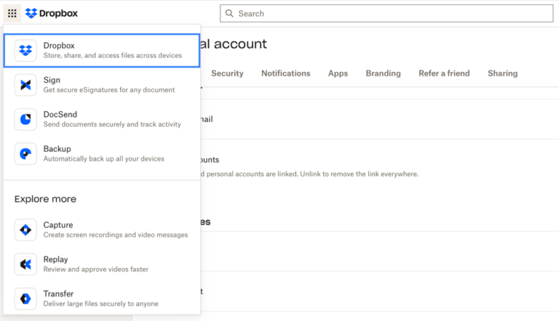Screen dimensions: 559x321
Task: Select 'Deliver large files securely' Transfer entry
Action: point(100,298)
